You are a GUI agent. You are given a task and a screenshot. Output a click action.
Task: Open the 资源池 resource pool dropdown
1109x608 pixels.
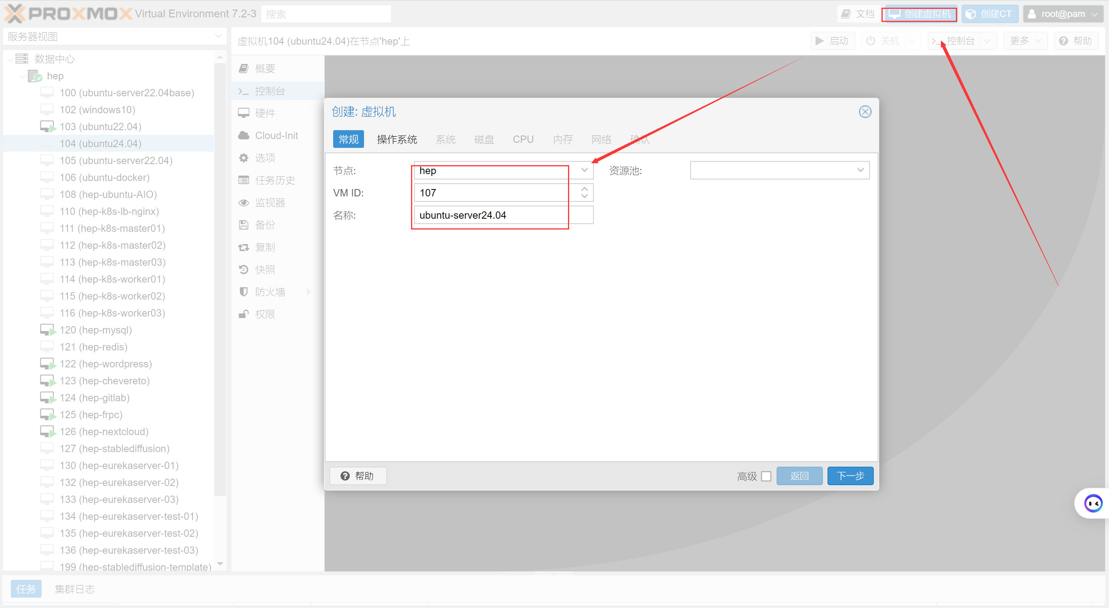[x=861, y=170]
